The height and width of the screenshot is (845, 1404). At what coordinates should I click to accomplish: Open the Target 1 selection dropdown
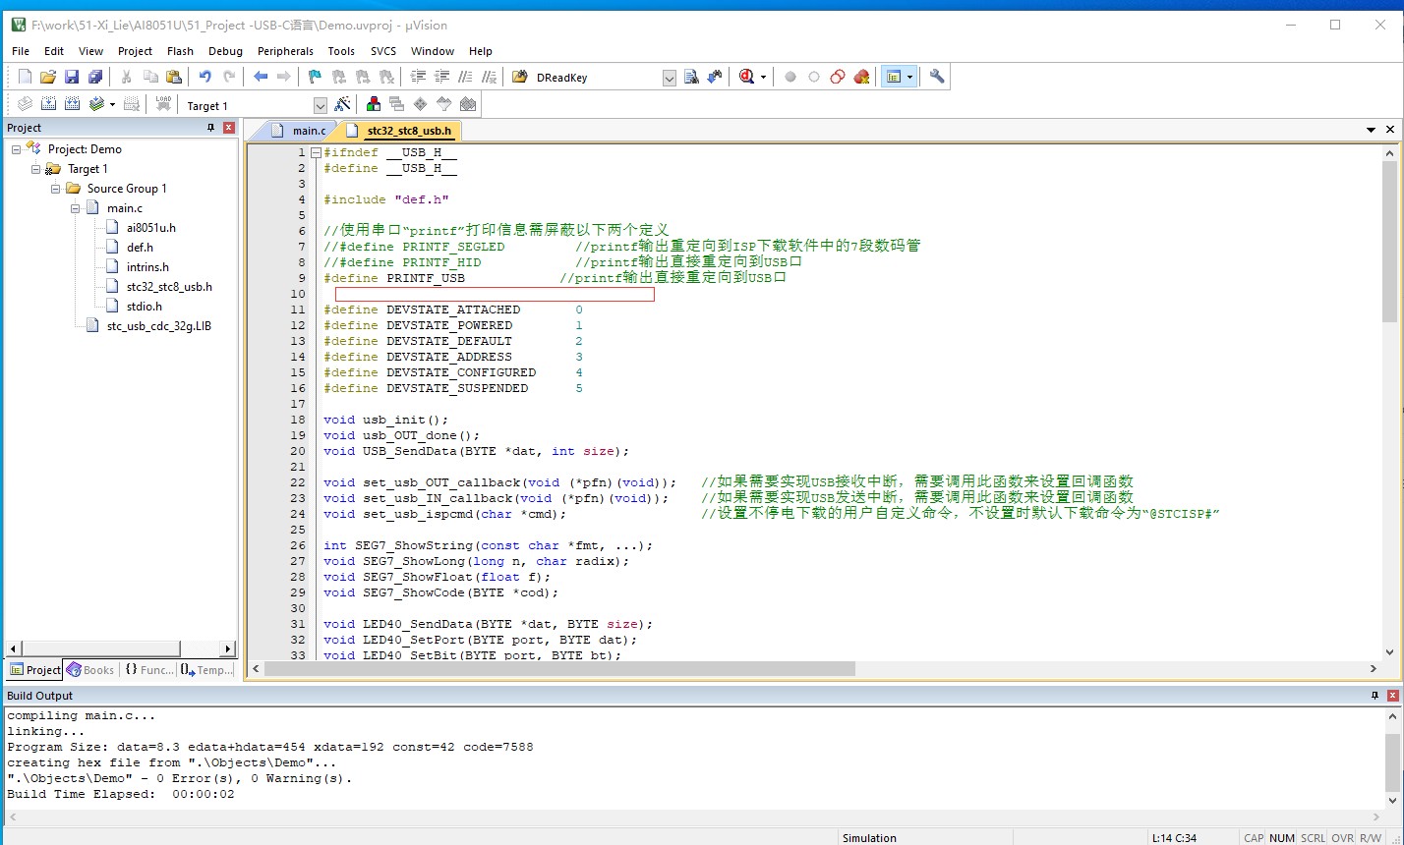pyautogui.click(x=321, y=105)
